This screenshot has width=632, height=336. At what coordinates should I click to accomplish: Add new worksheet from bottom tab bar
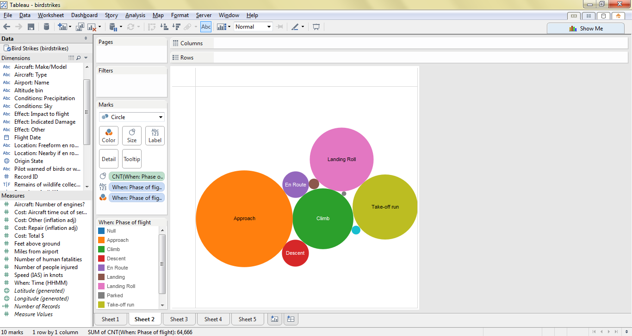275,319
